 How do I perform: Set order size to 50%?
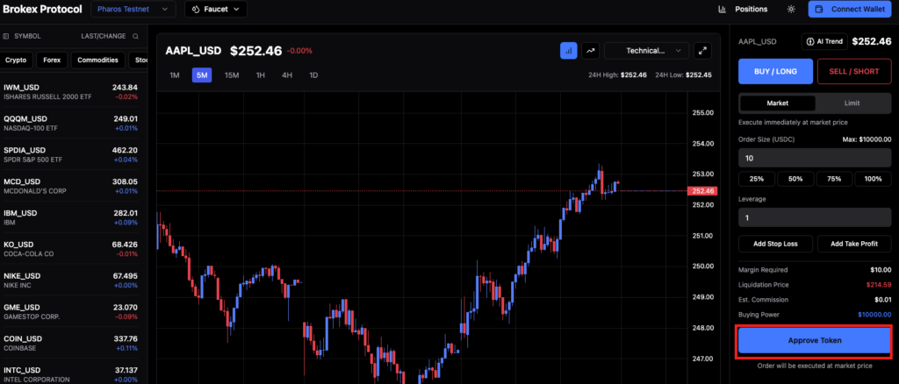[795, 179]
